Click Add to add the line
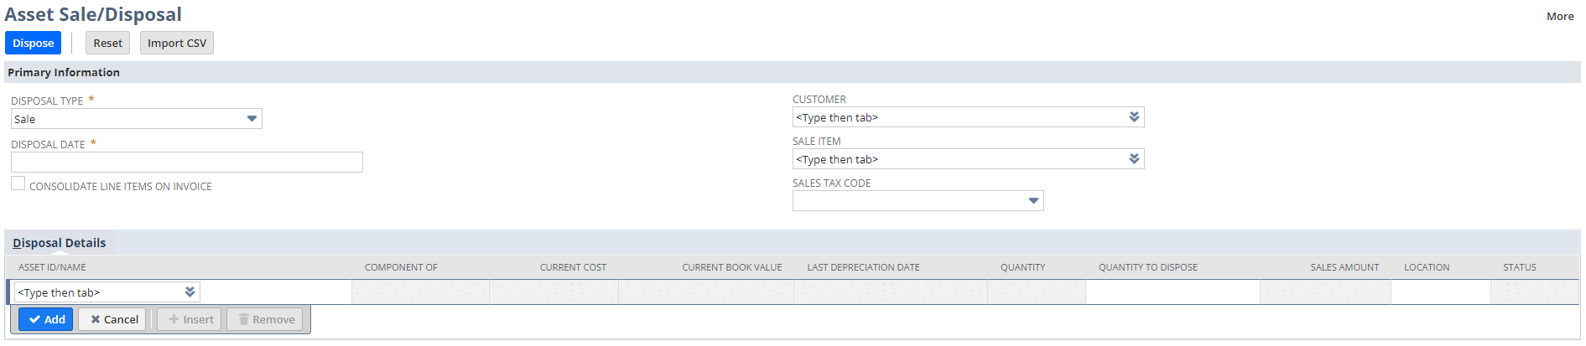The image size is (1586, 346). [46, 319]
